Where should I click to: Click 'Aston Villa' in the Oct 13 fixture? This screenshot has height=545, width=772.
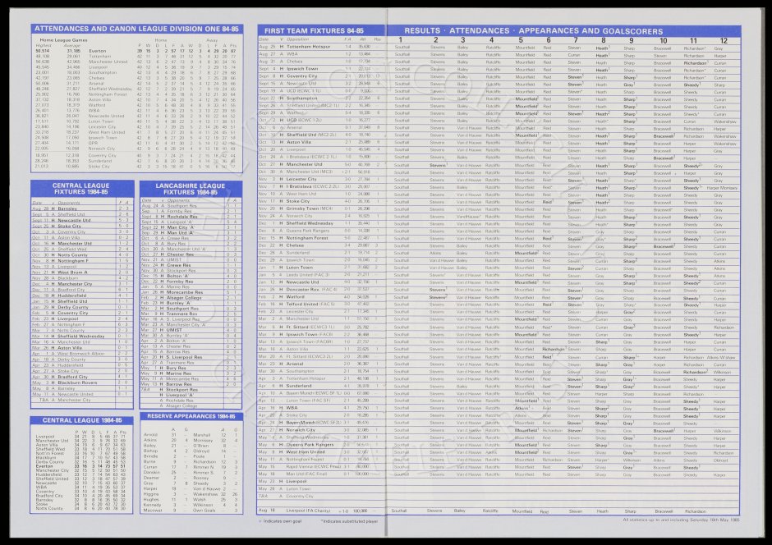point(298,142)
